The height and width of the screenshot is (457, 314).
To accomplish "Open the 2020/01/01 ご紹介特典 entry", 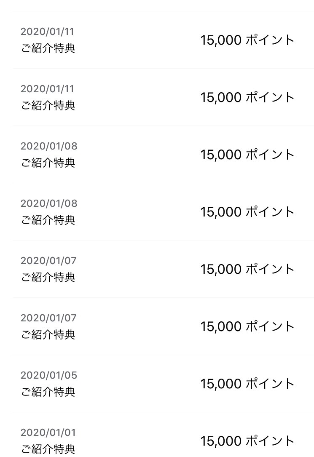I will coord(163,435).
